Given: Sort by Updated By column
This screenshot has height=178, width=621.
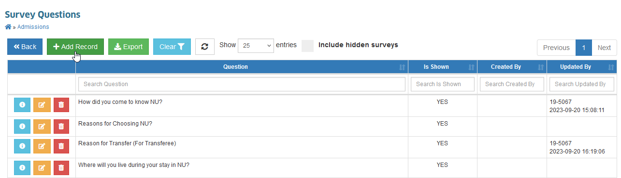Looking at the screenshot, I should tap(582, 67).
